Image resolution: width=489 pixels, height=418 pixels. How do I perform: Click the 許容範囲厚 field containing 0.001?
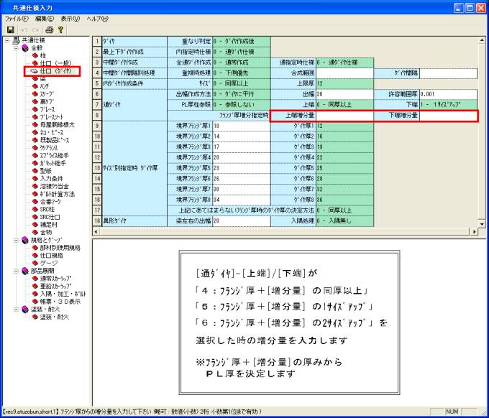pyautogui.click(x=448, y=94)
